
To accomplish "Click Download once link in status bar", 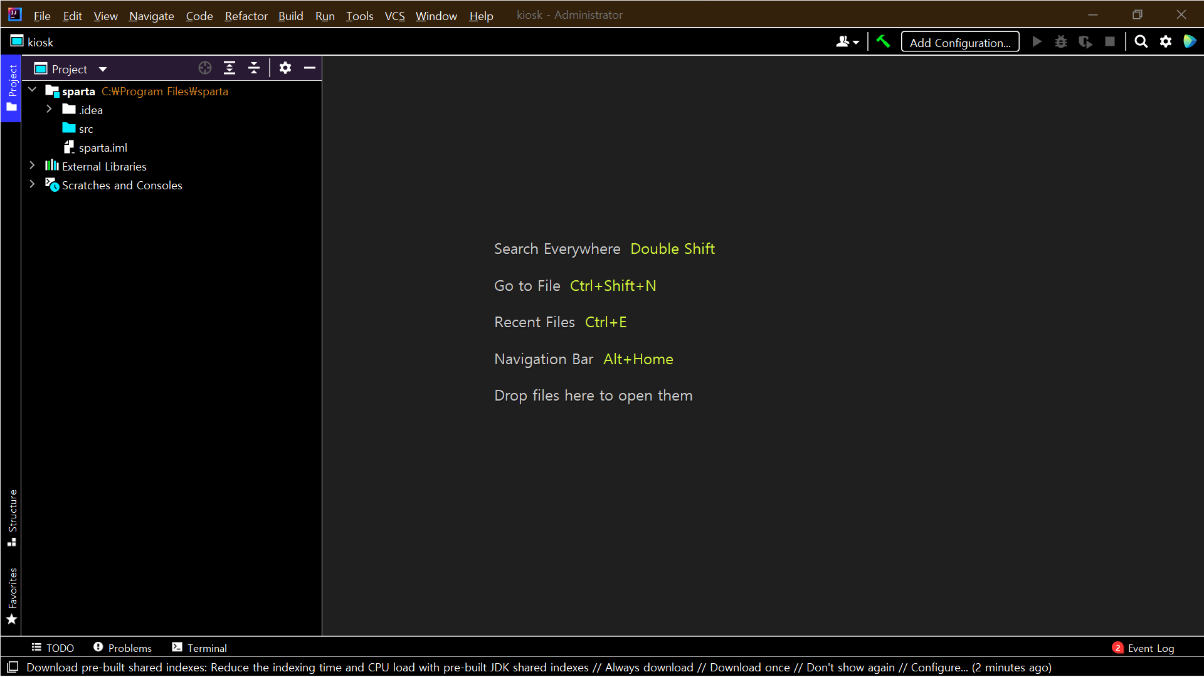I will tap(749, 667).
